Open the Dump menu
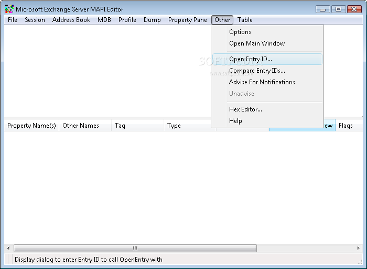Screen dimensions: 367x269 [152, 20]
